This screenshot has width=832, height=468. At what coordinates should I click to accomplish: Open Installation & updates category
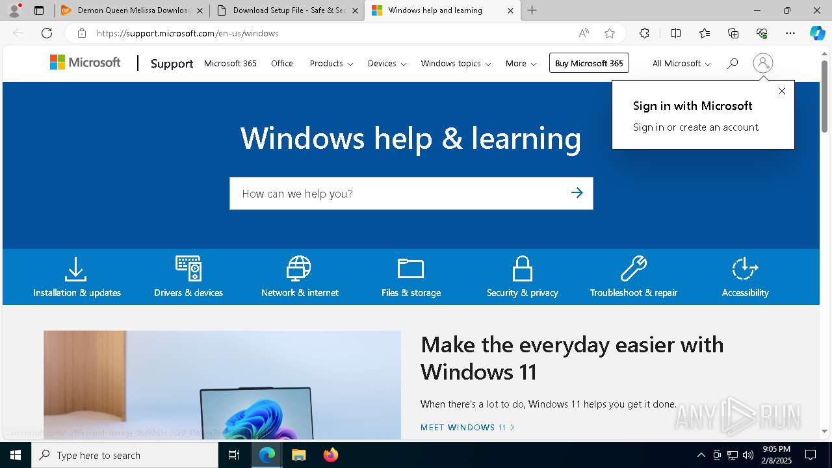77,277
